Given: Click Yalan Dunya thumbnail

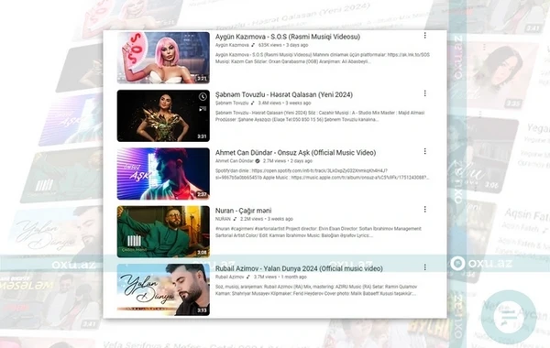Looking at the screenshot, I should point(163,289).
